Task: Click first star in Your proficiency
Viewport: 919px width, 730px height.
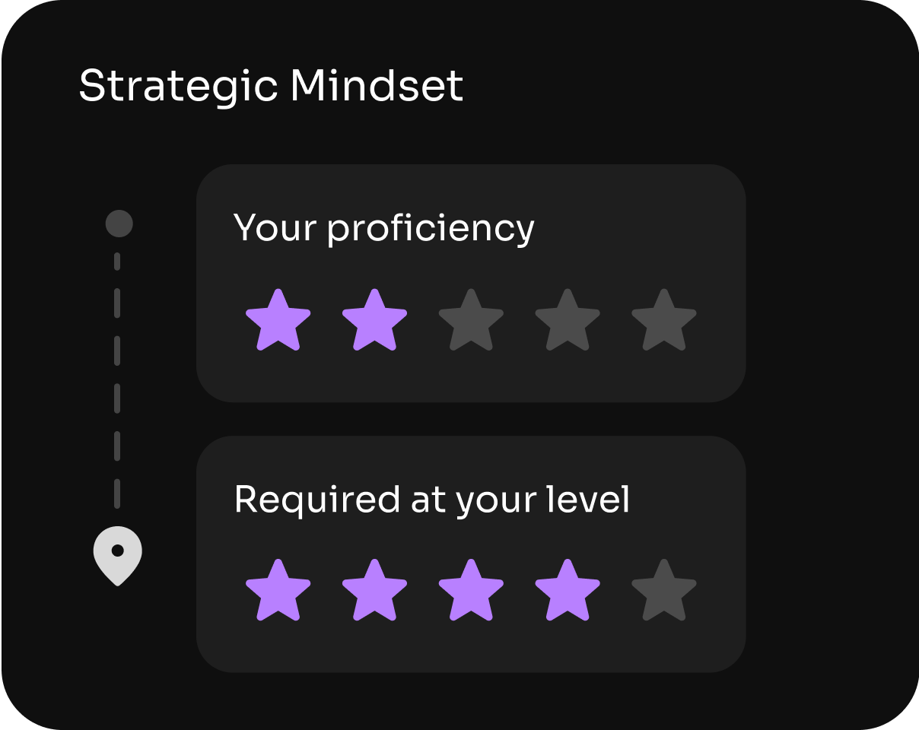Action: click(278, 320)
